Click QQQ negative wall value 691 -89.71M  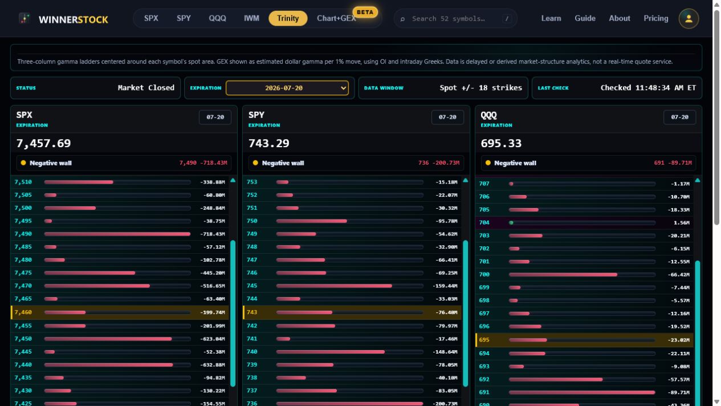(673, 163)
